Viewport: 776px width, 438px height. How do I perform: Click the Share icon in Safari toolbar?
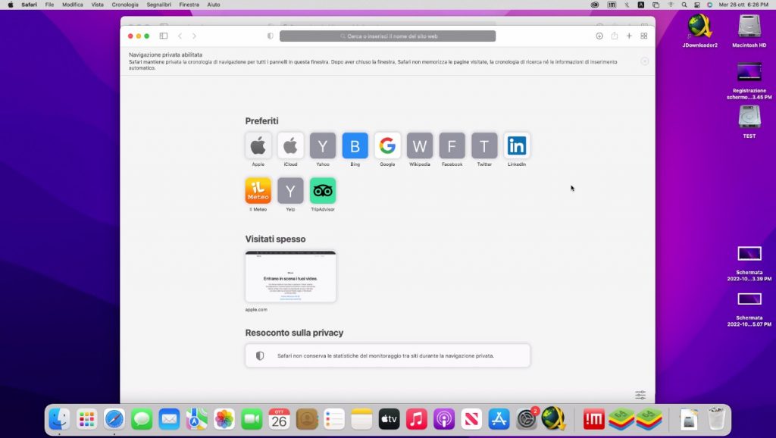tap(615, 36)
